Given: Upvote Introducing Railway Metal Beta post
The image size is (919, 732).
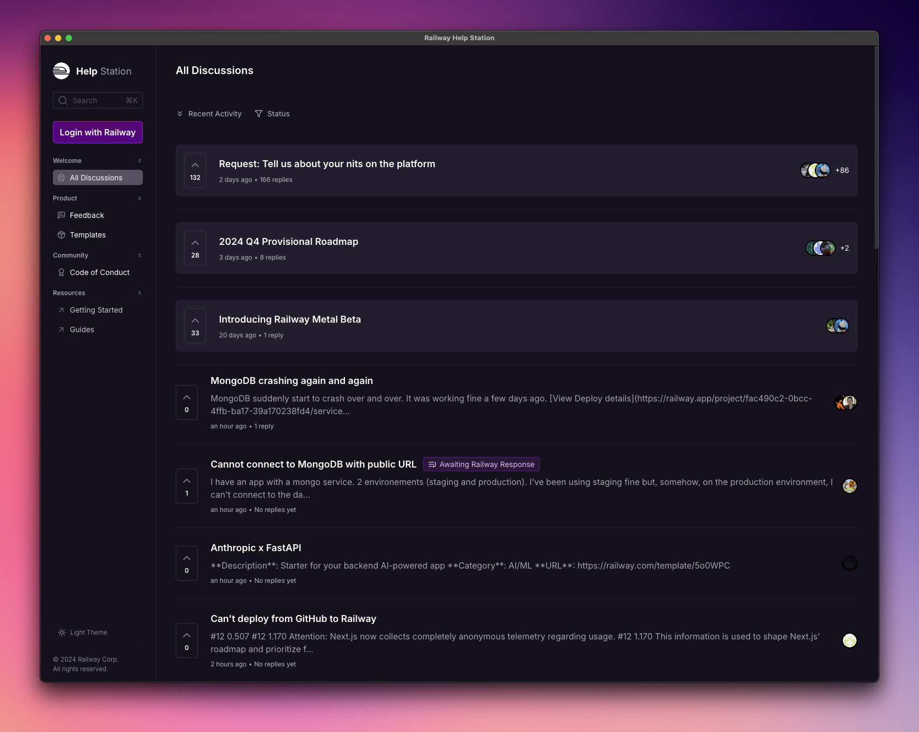Looking at the screenshot, I should (195, 326).
